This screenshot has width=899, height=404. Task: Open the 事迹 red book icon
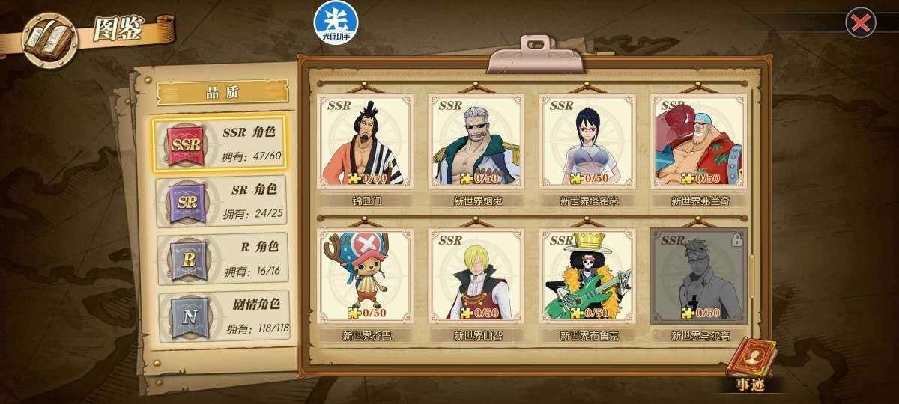point(752,359)
